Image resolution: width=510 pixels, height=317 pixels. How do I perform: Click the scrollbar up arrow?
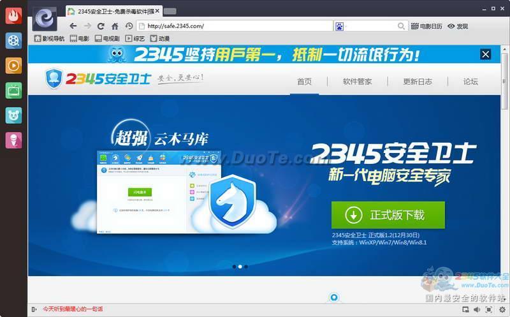pos(504,50)
